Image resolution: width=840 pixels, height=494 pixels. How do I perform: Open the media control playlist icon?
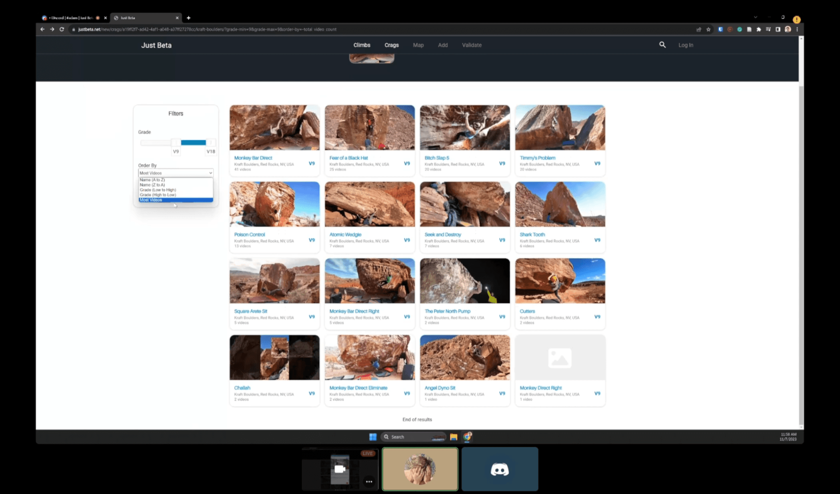point(768,29)
